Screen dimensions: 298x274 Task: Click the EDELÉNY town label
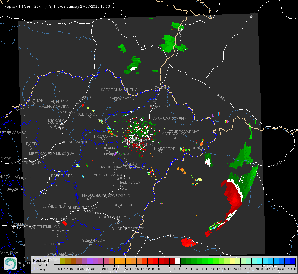(59, 102)
